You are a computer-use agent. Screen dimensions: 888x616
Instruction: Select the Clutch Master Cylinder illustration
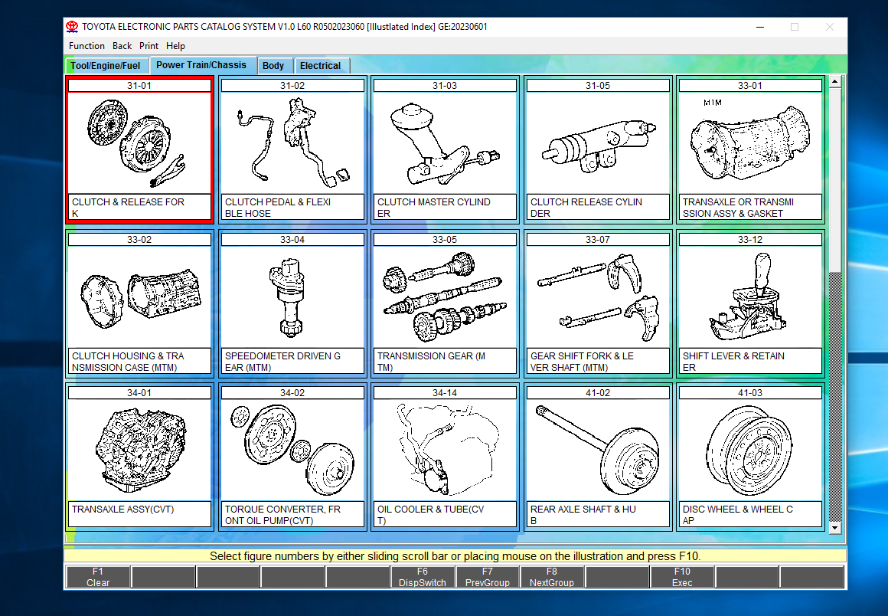(x=445, y=142)
